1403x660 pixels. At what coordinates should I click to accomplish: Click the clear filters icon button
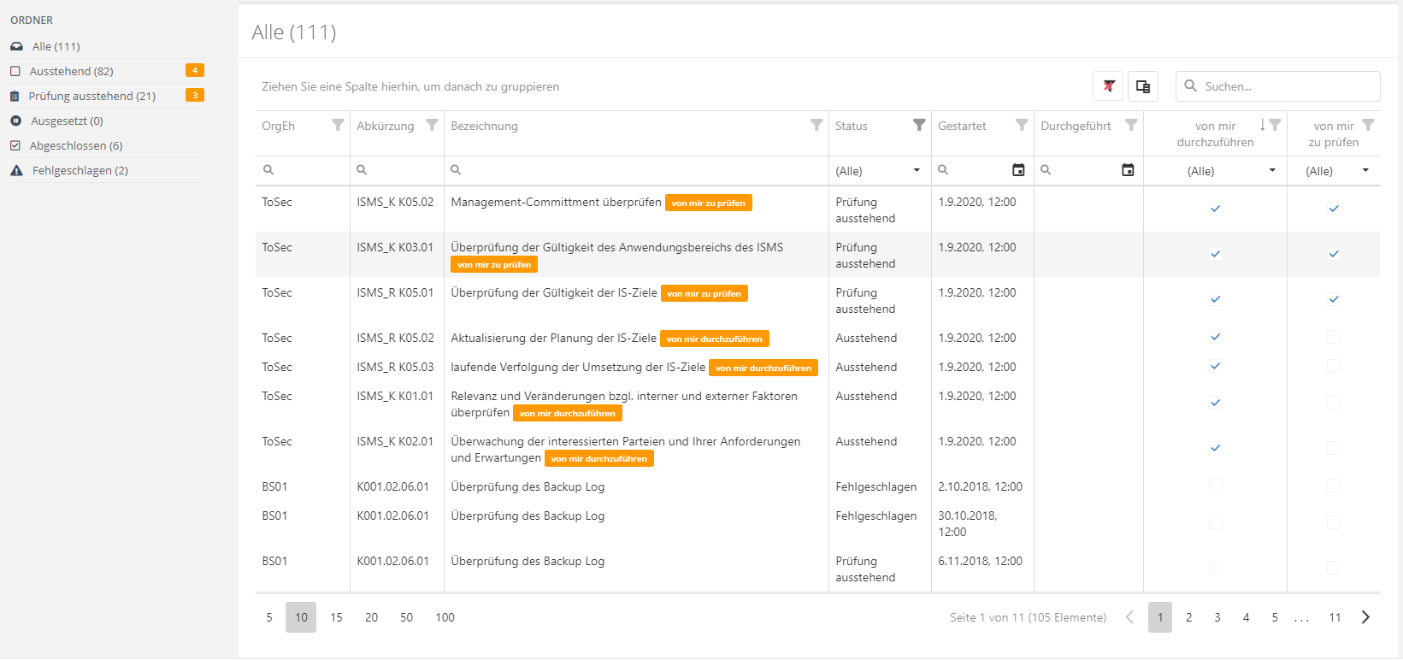click(1108, 86)
